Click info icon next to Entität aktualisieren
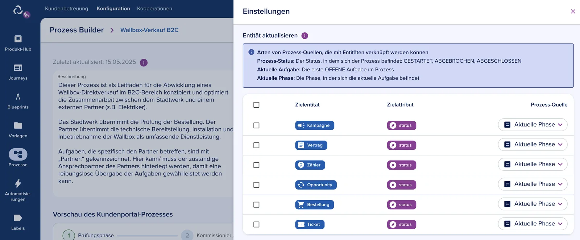 [305, 36]
